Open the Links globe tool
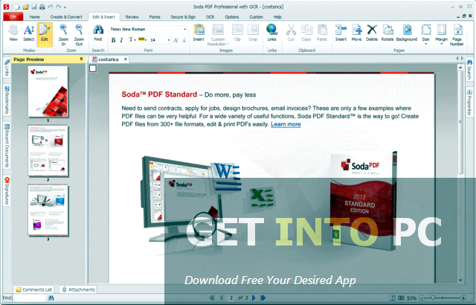 pyautogui.click(x=271, y=33)
